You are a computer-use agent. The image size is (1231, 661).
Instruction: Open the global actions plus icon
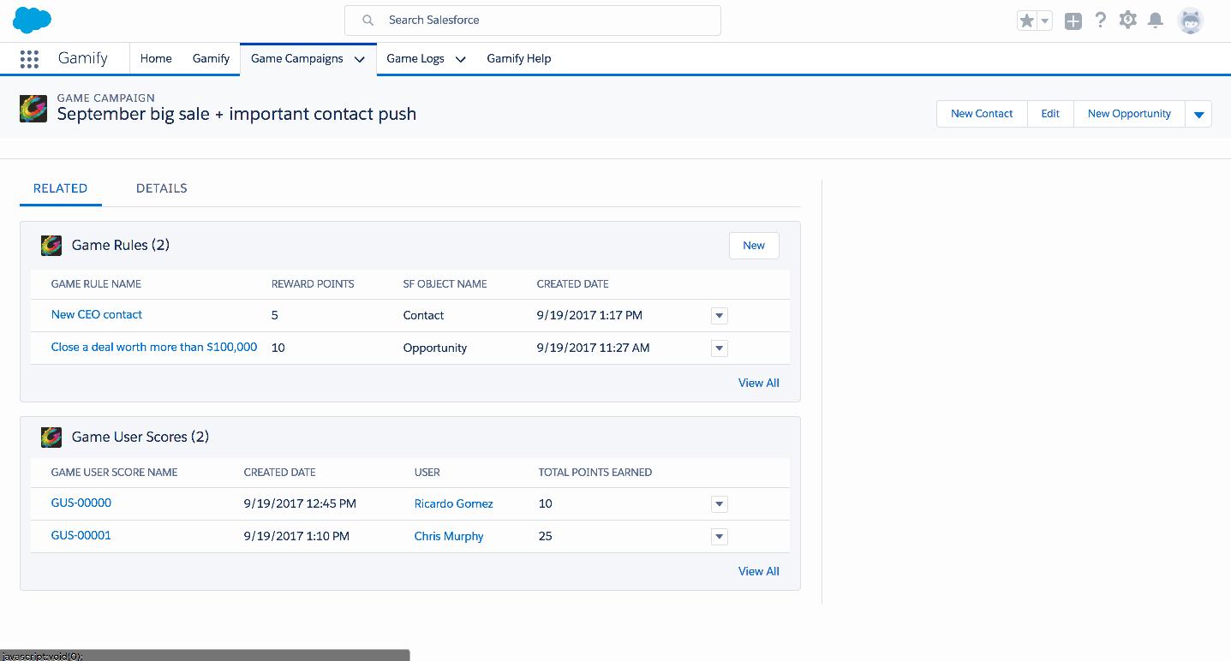[x=1073, y=21]
